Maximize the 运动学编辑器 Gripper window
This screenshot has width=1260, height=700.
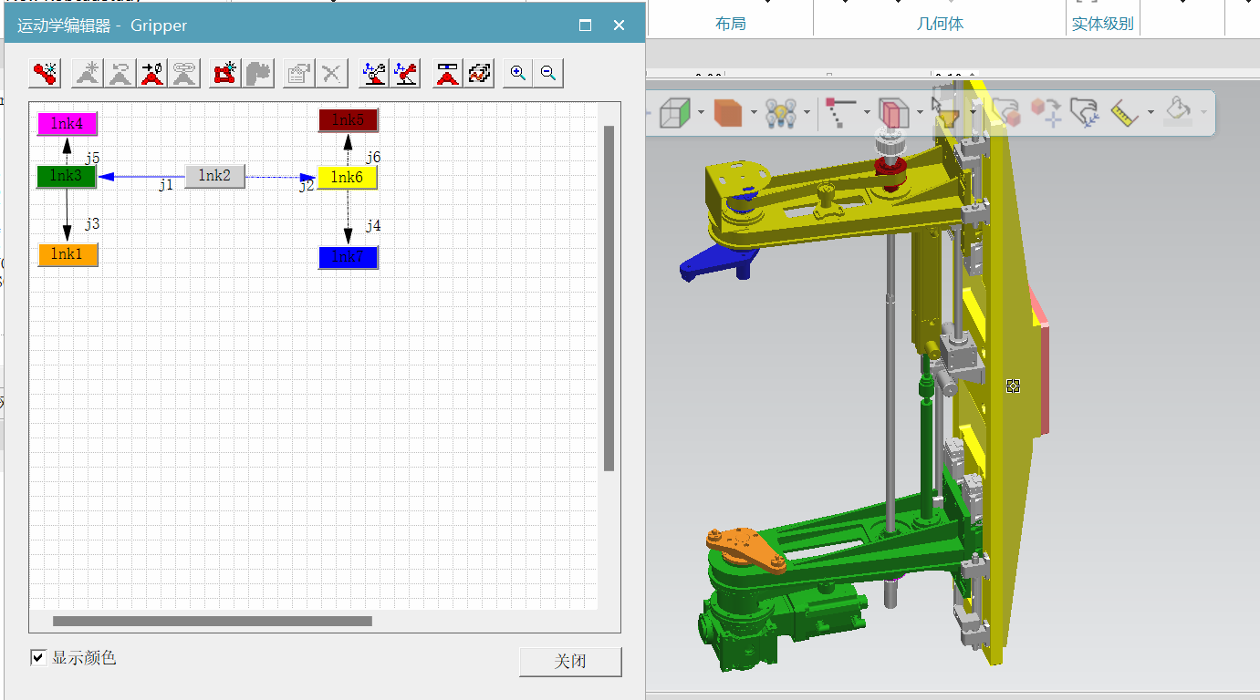[586, 26]
